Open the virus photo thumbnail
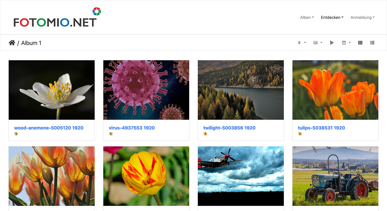The image size is (387, 211). [x=146, y=90]
